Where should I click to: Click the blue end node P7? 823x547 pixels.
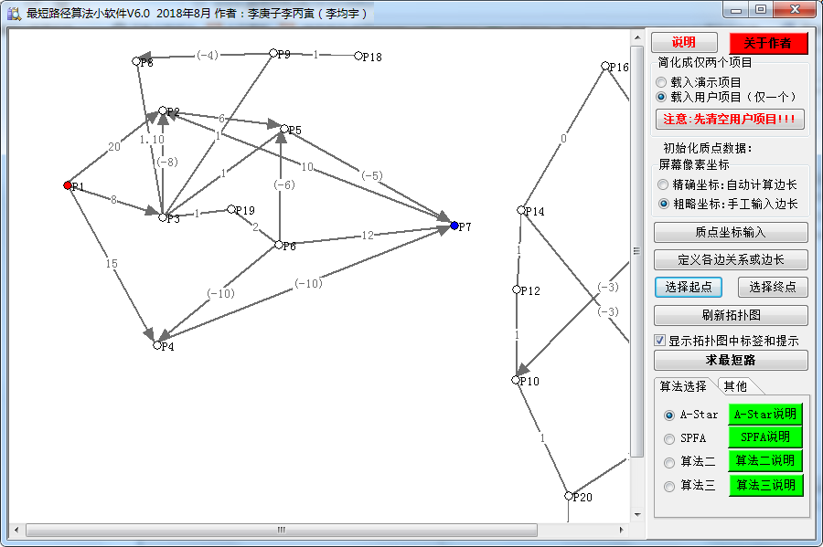(x=454, y=226)
